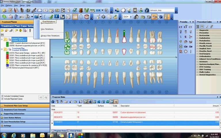Viewport: 221px width, 138px height.
Task: Click the oval ring icon on second toolbar
Action: pyautogui.click(x=81, y=17)
